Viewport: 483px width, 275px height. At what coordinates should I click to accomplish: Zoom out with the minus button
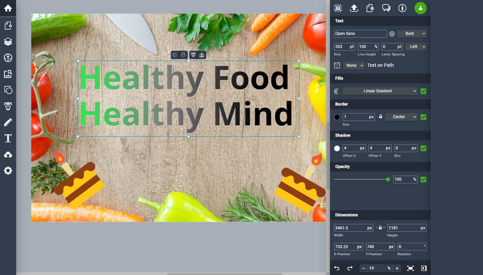(x=364, y=268)
